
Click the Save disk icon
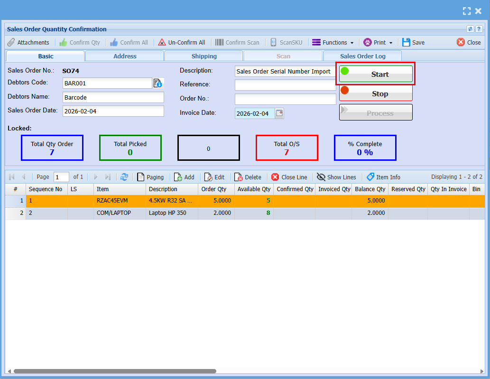coord(406,42)
